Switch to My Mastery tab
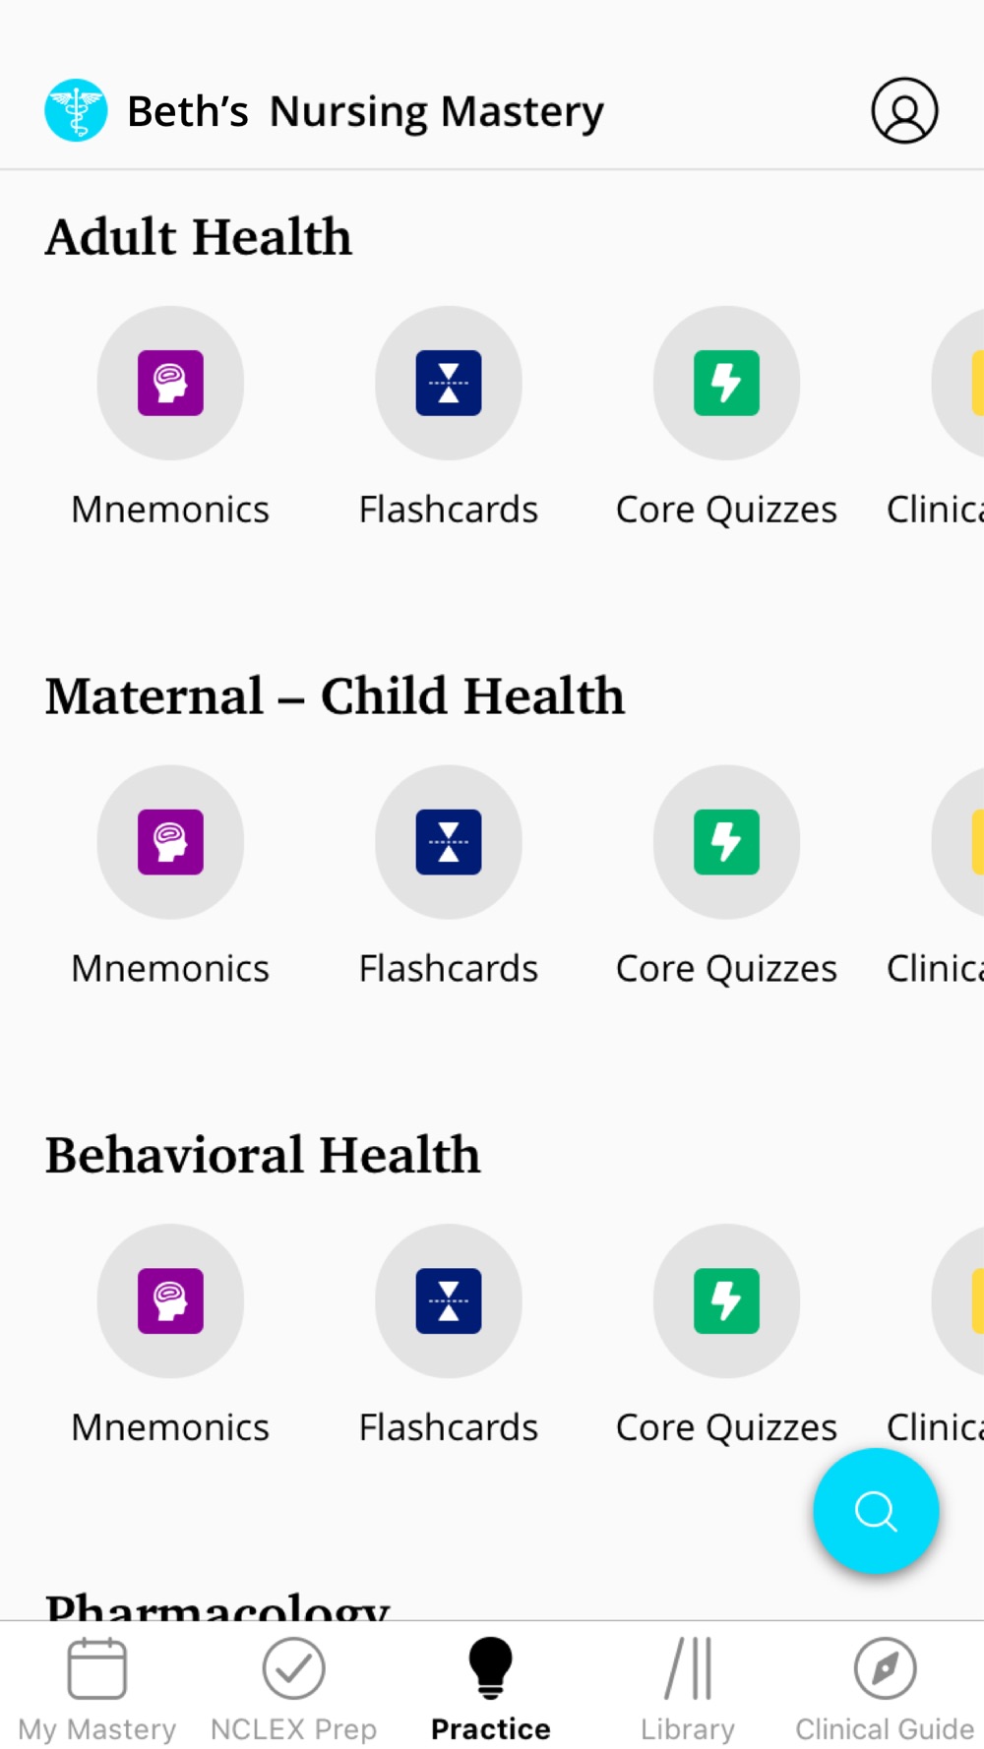984x1749 pixels. (x=97, y=1689)
